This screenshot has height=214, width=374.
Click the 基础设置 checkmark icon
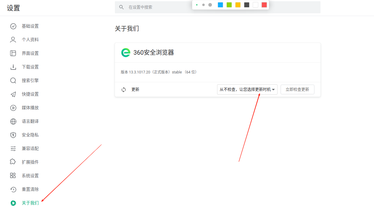point(13,26)
